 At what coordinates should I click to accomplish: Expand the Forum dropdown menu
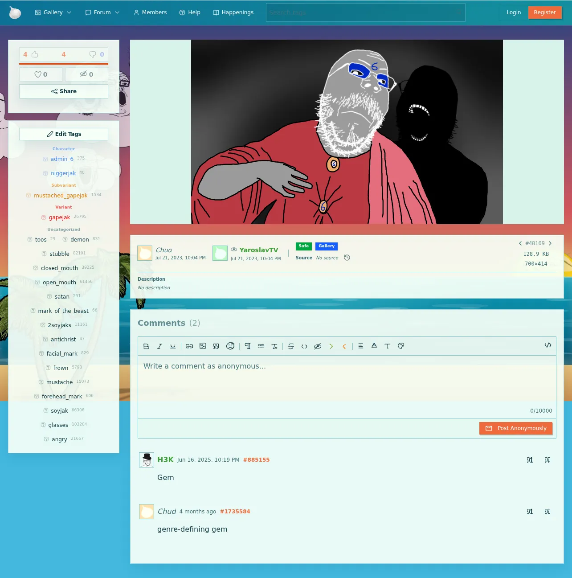pyautogui.click(x=102, y=12)
